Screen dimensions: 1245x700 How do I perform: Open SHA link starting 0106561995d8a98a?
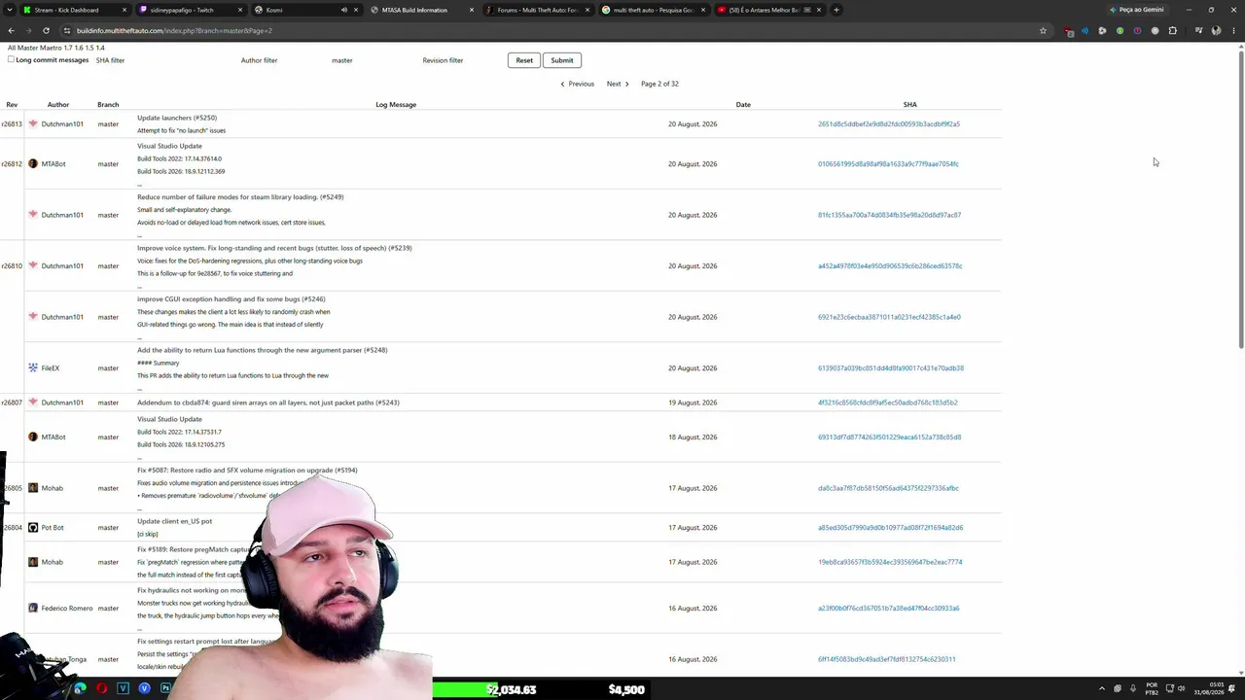click(x=888, y=163)
